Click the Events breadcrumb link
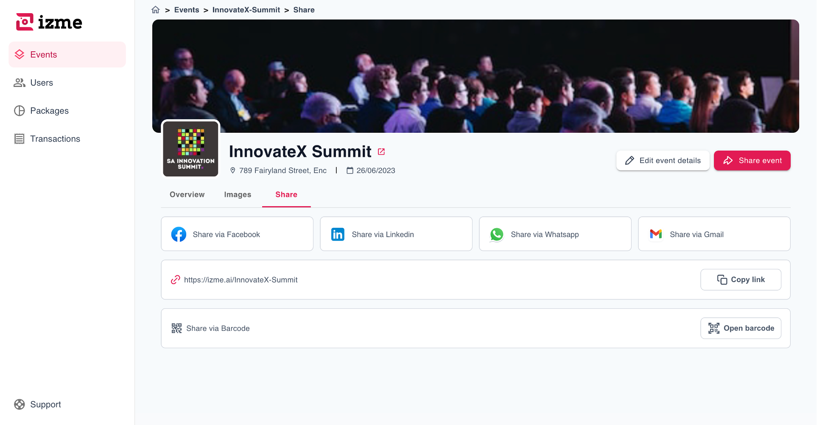The width and height of the screenshot is (817, 425). 187,10
